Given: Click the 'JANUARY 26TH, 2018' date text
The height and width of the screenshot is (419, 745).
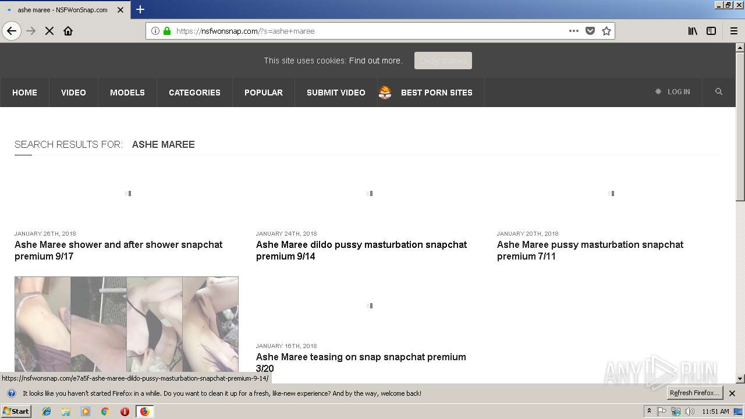Looking at the screenshot, I should 45,234.
